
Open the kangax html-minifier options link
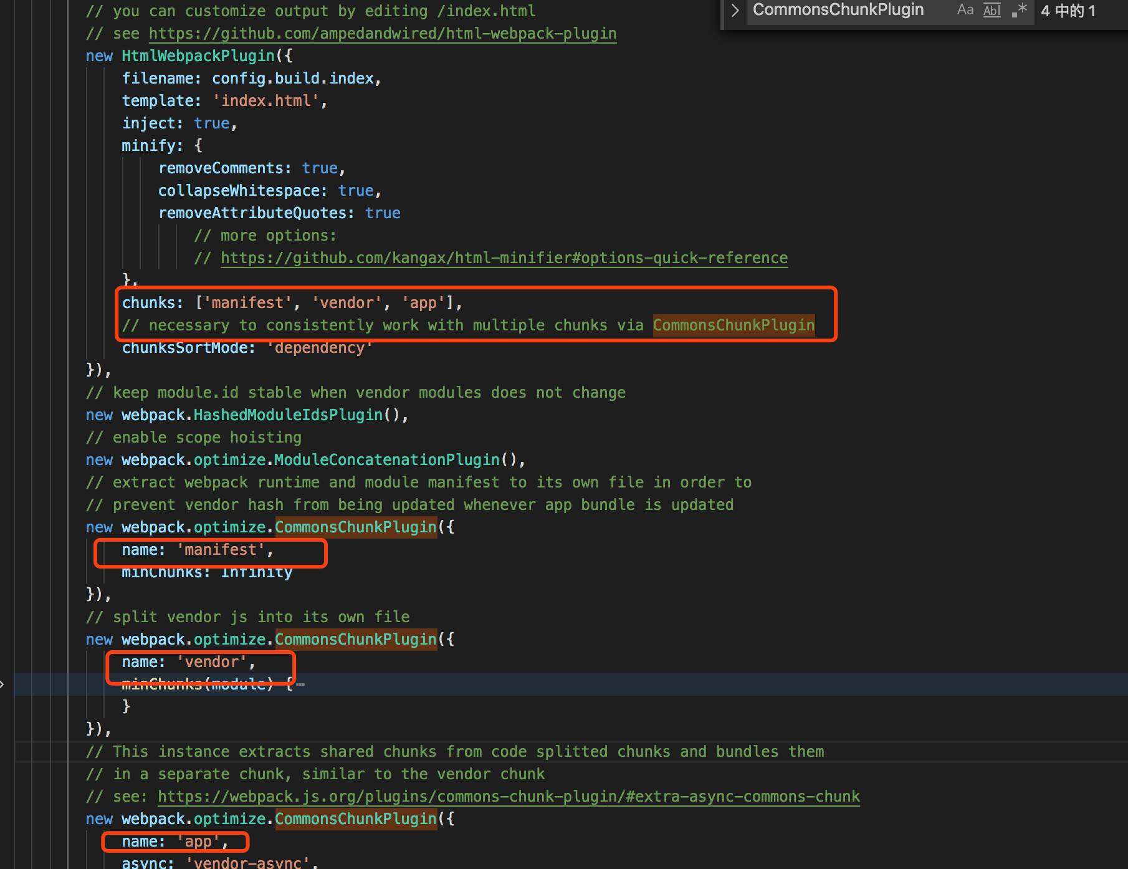504,258
